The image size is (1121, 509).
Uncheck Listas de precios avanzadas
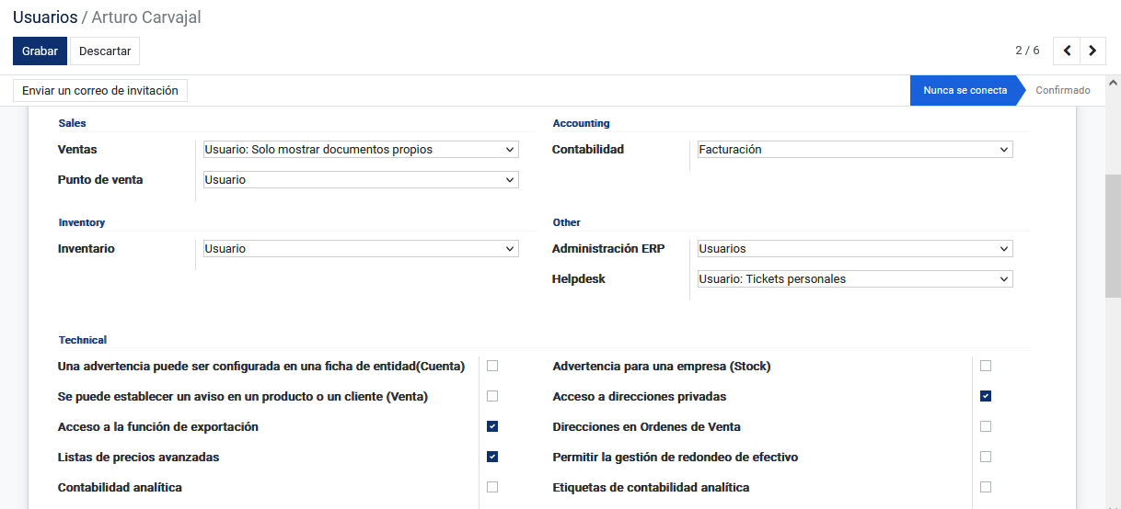click(x=492, y=457)
